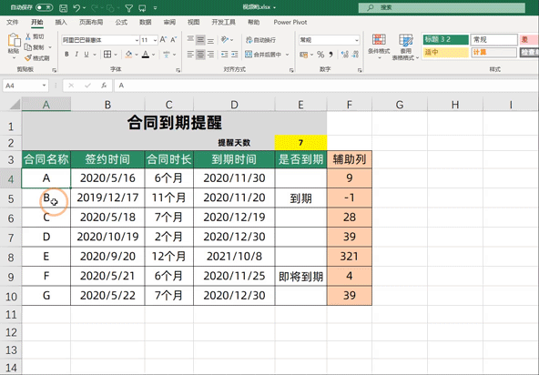Switch to the 数据 ribbon tab
539x375 pixels.
145,23
